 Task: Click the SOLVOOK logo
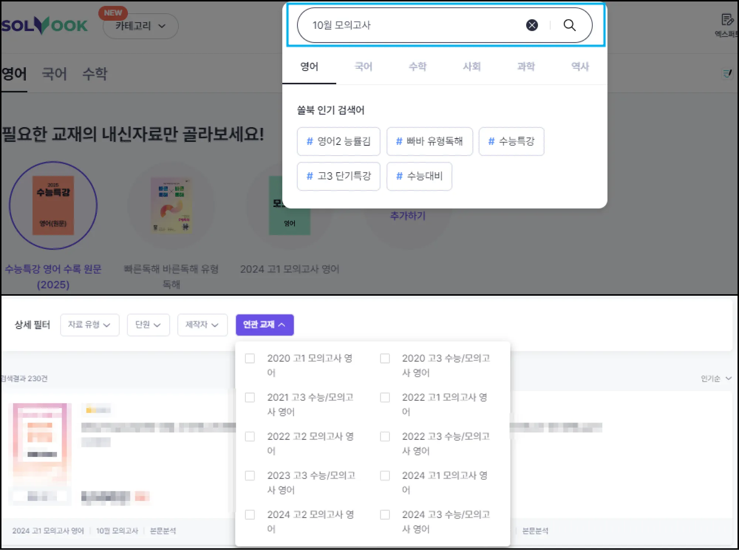44,26
